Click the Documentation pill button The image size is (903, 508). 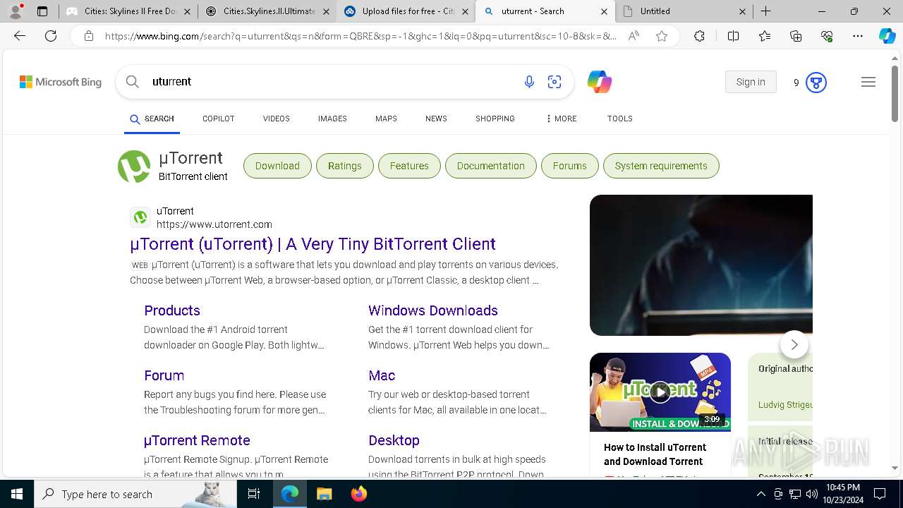point(491,166)
